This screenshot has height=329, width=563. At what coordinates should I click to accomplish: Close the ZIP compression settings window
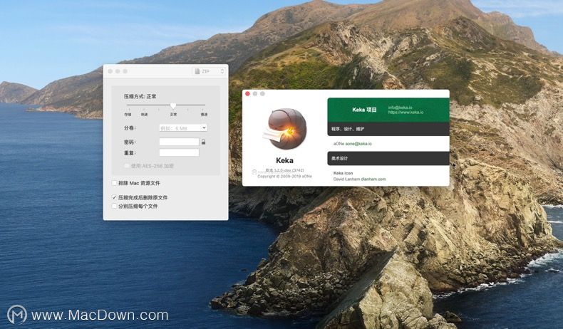(110, 71)
